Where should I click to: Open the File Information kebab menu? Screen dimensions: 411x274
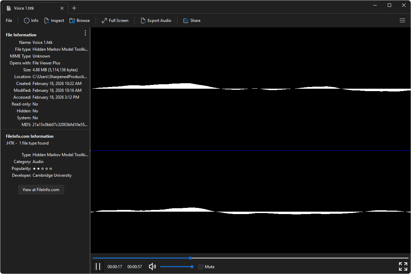85,33
